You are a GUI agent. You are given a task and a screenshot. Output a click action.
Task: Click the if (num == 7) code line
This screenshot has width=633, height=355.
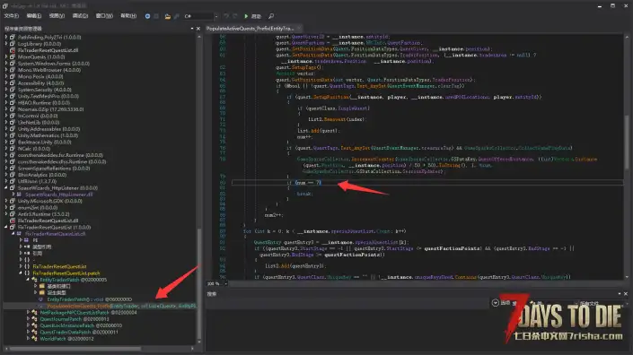304,183
